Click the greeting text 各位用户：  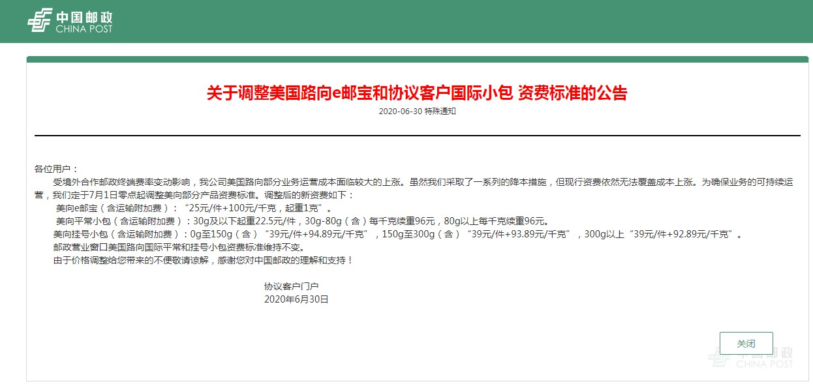[x=56, y=169]
